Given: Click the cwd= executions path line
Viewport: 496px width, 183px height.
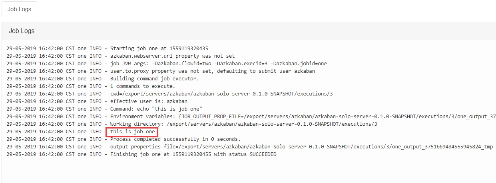Looking at the screenshot, I should [169, 94].
